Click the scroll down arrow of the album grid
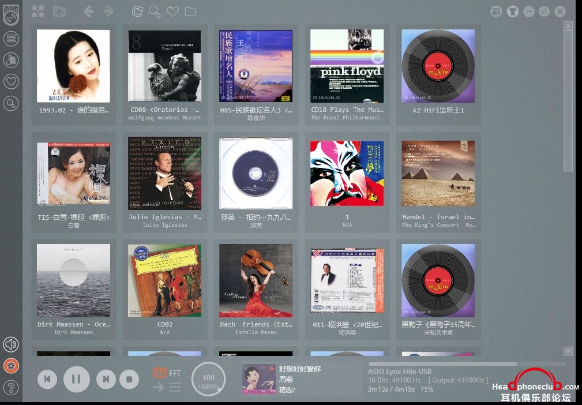582x405 pixels. [x=568, y=351]
